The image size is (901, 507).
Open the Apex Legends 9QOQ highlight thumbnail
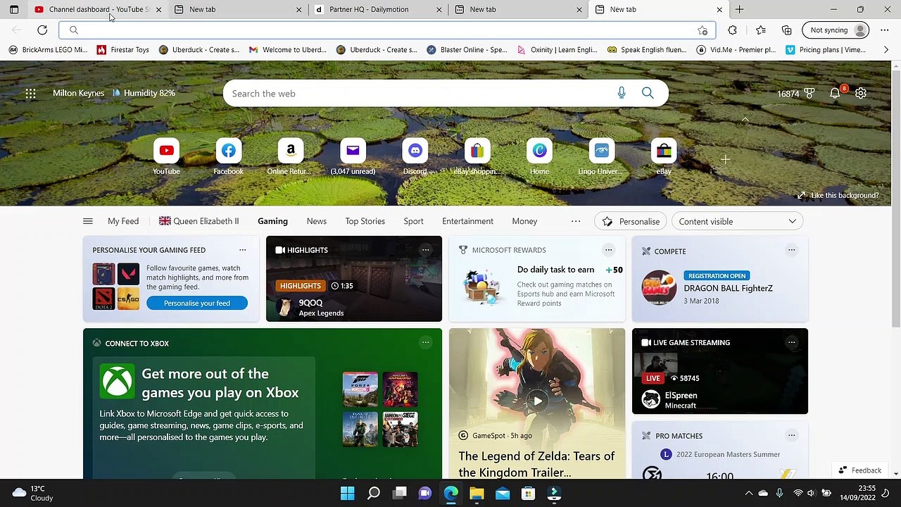pyautogui.click(x=354, y=279)
